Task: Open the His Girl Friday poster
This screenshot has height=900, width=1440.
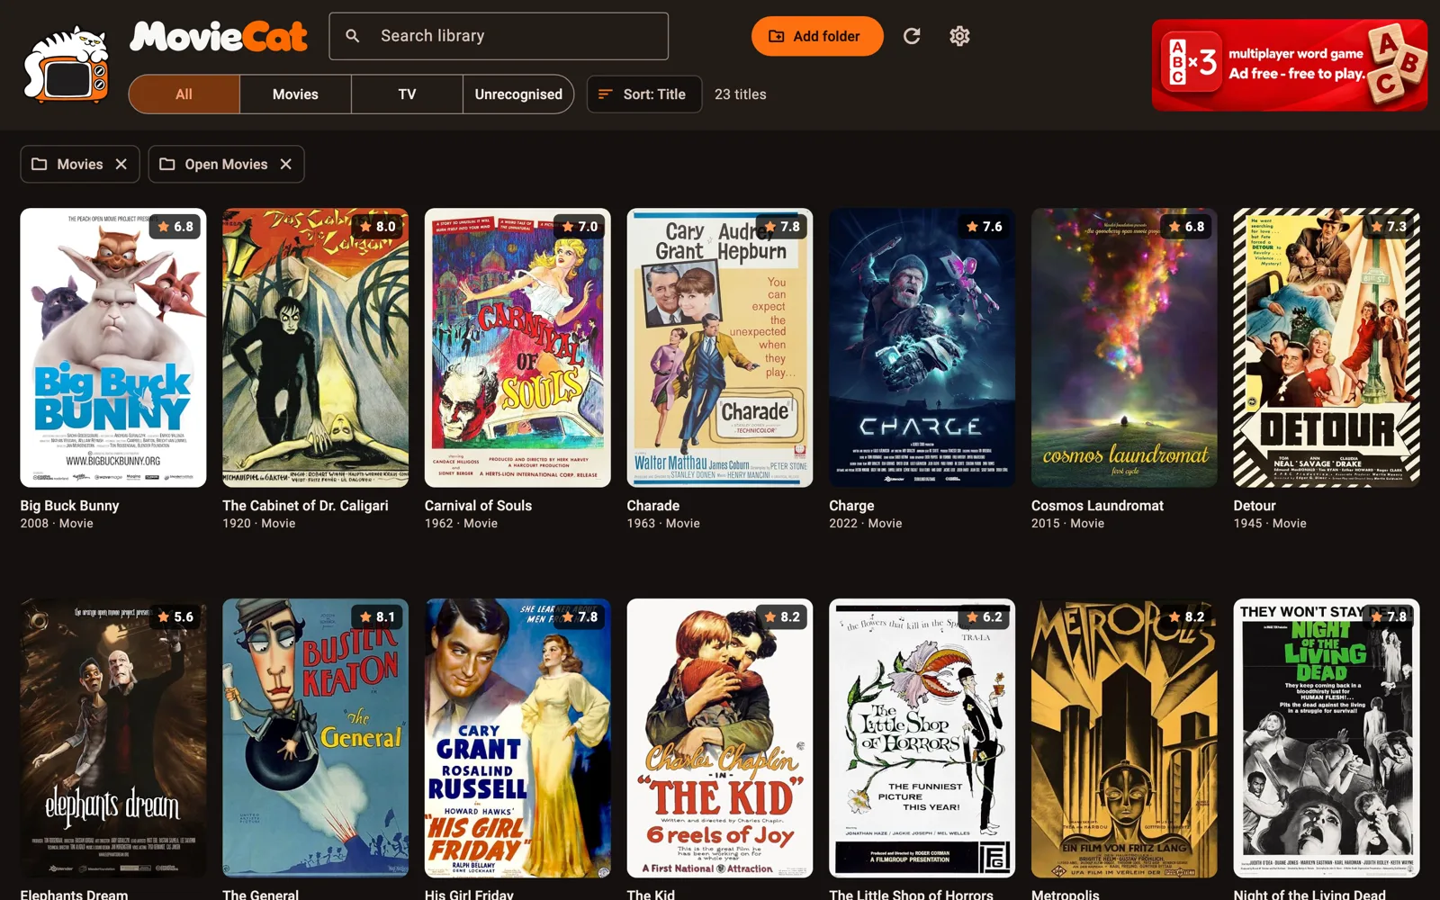Action: pyautogui.click(x=517, y=739)
